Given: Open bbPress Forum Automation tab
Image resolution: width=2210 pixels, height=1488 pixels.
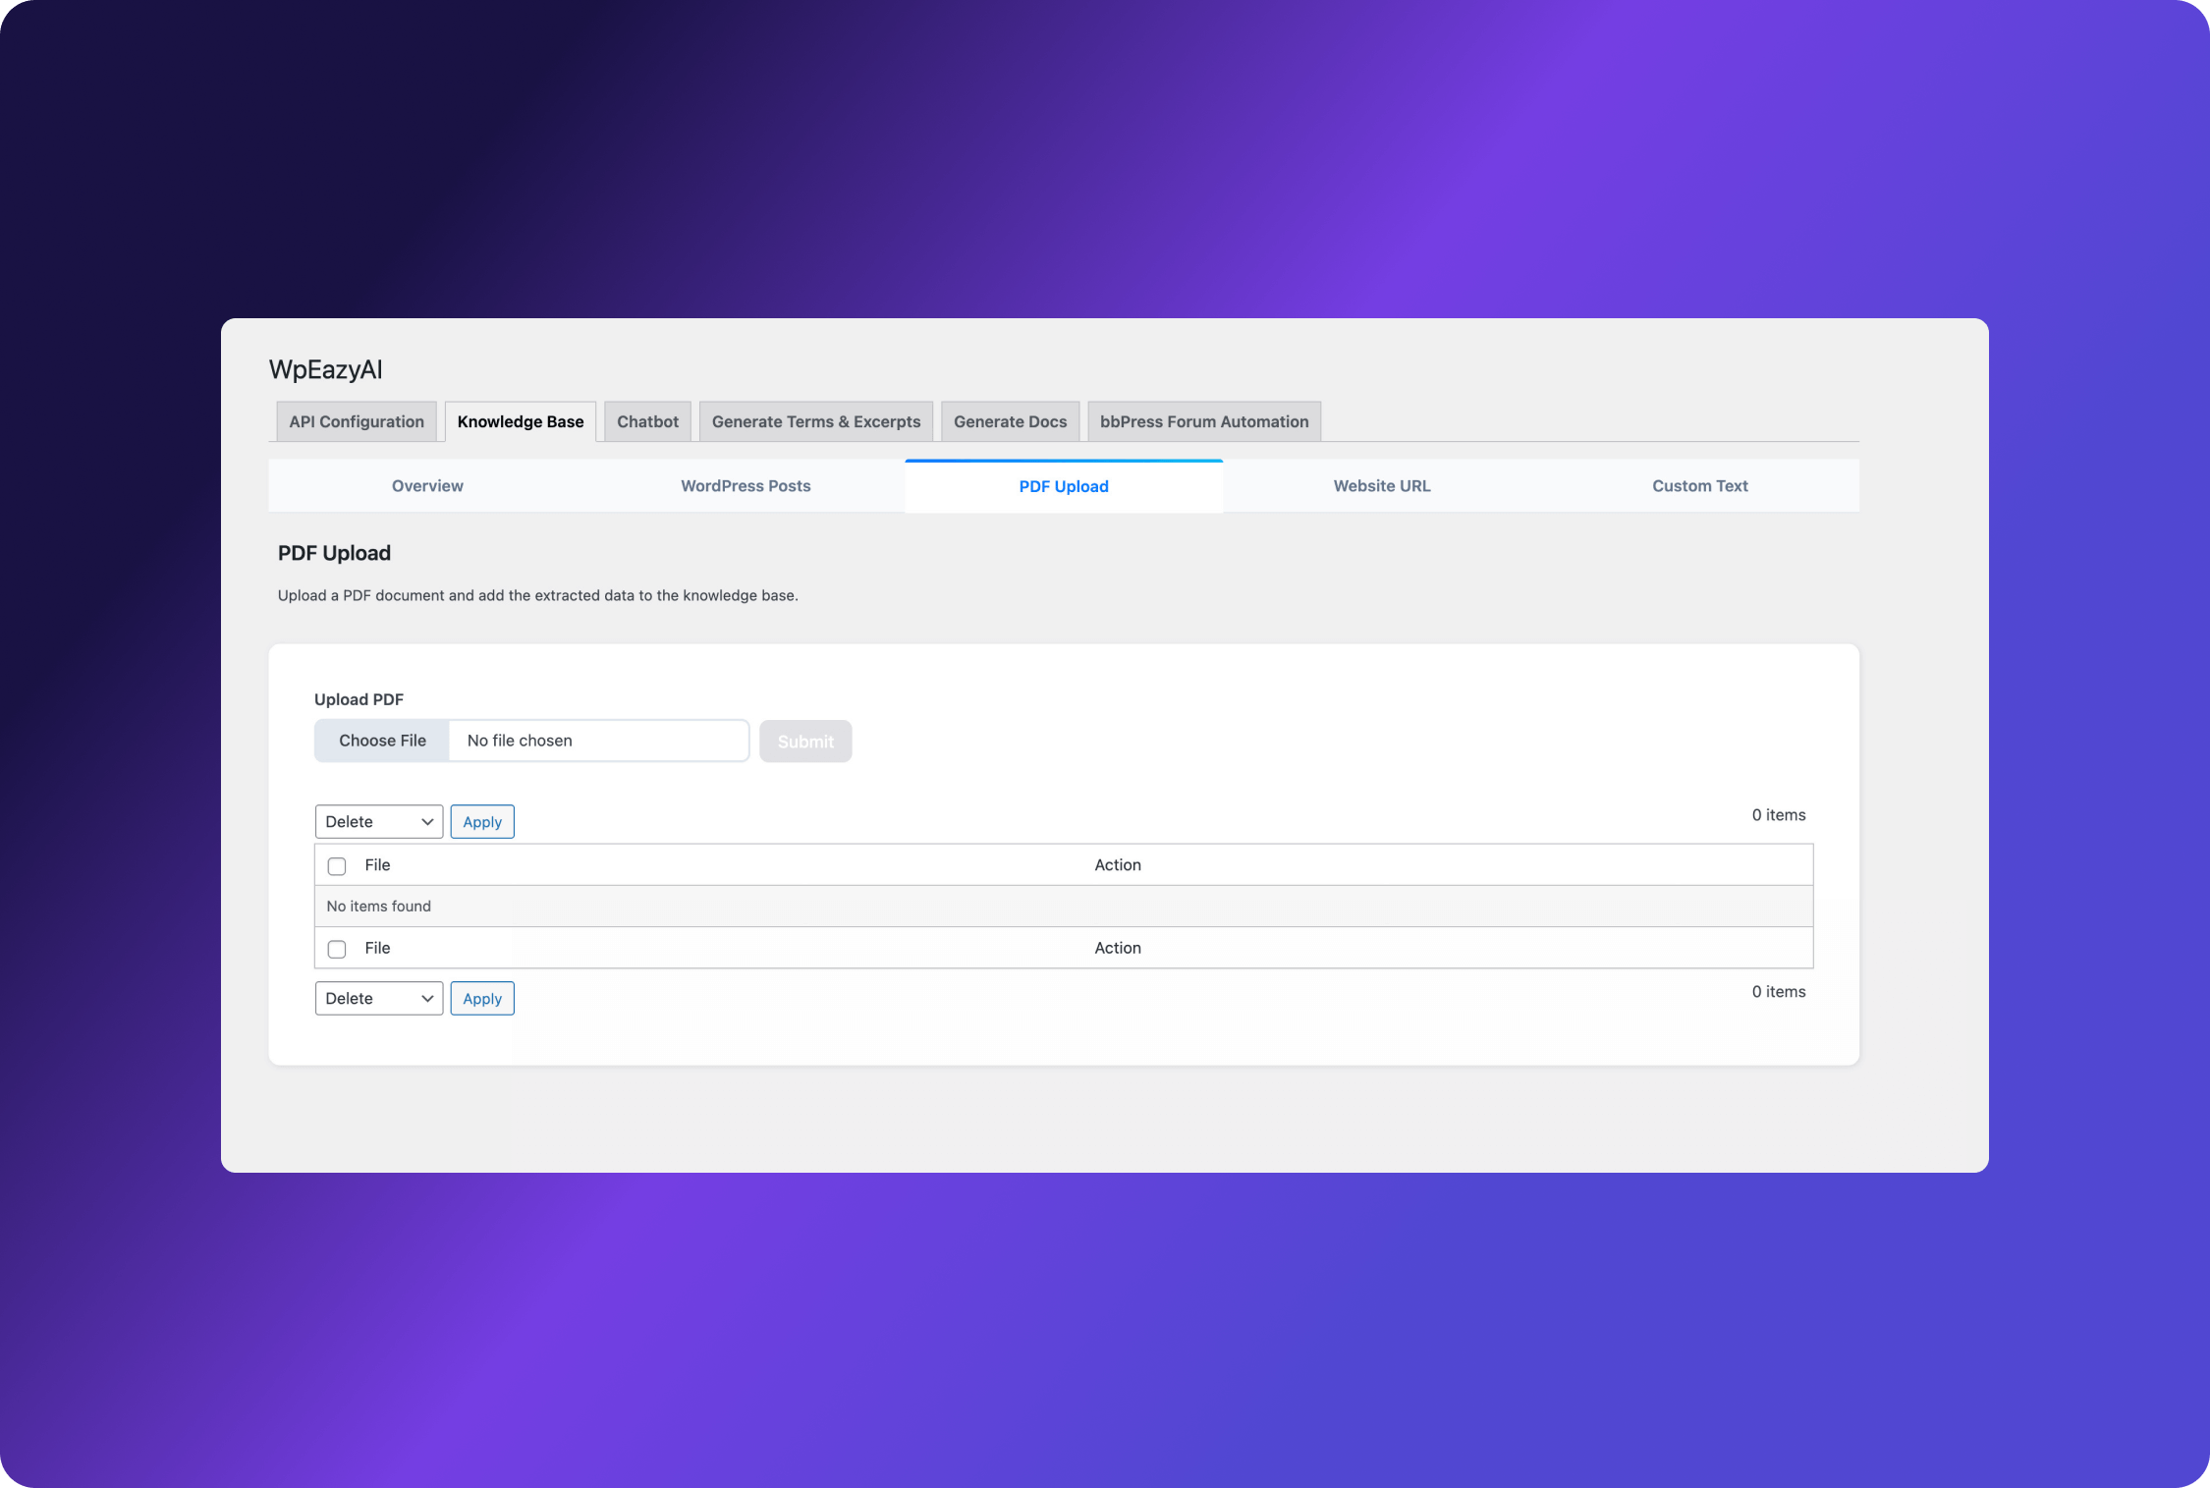Looking at the screenshot, I should (x=1203, y=421).
